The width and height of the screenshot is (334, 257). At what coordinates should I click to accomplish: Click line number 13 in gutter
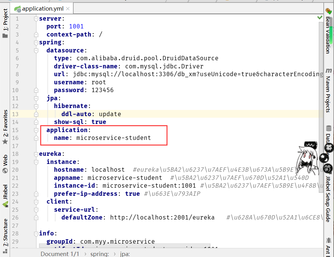(x=15, y=114)
